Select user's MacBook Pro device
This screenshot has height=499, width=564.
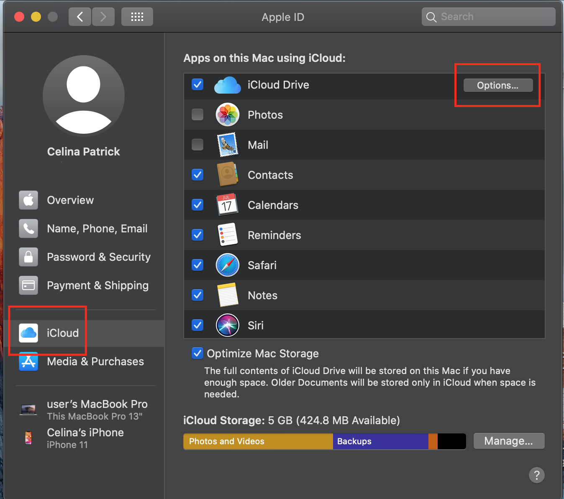coord(84,410)
